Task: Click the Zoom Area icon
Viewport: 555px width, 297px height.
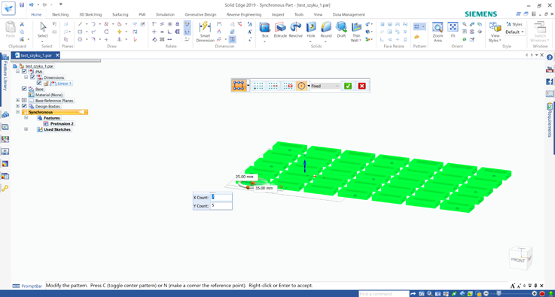Action: (438, 32)
